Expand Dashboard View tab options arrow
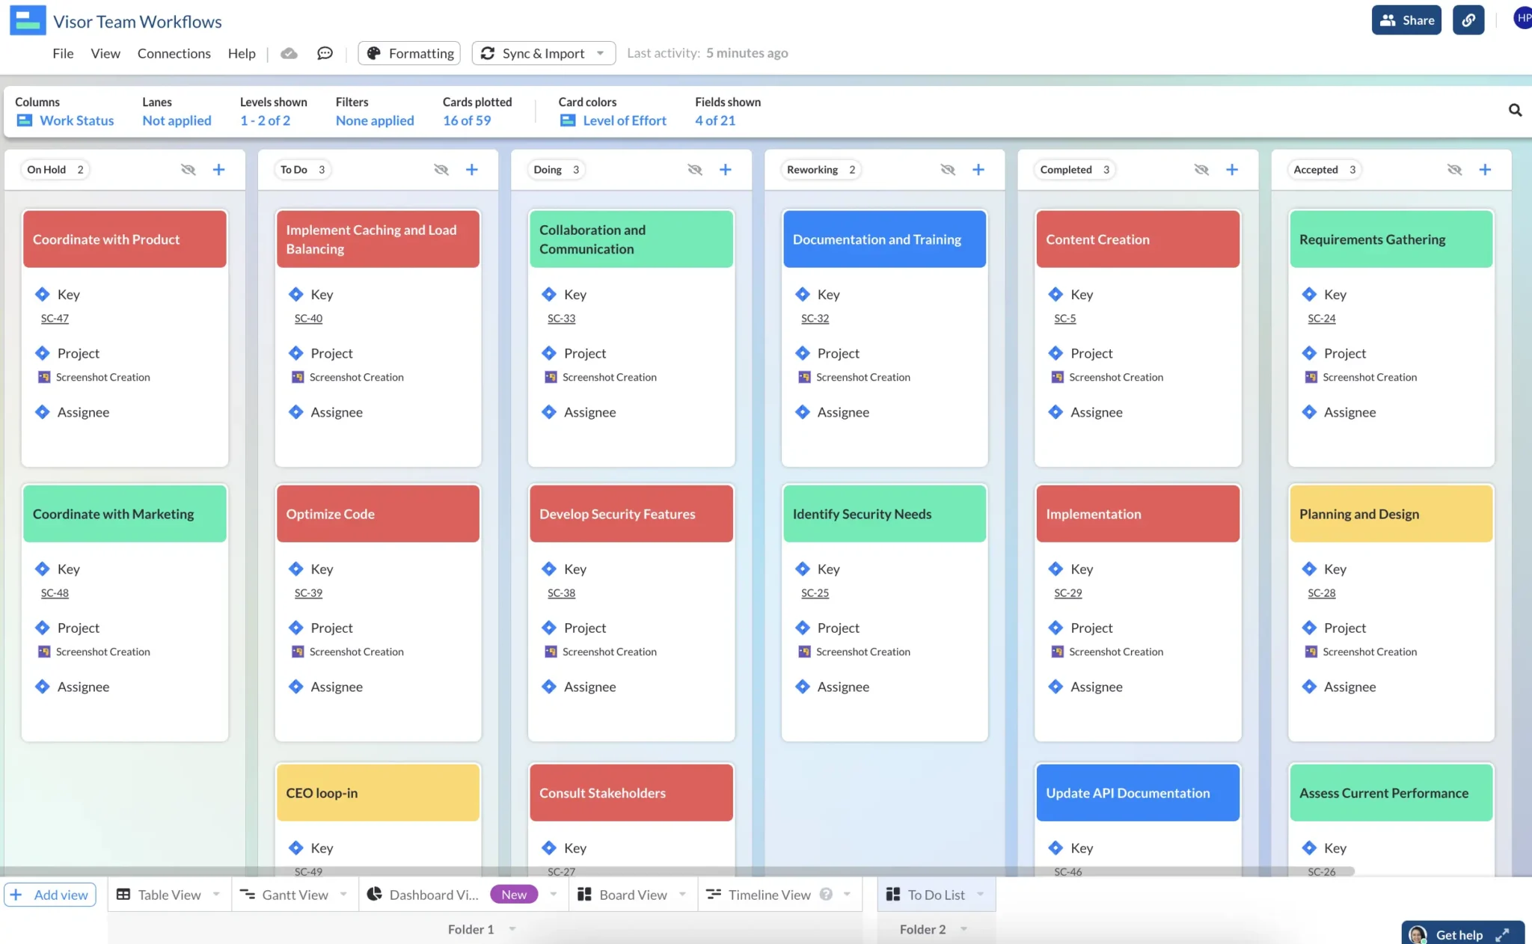Viewport: 1532px width, 944px height. pyautogui.click(x=554, y=894)
